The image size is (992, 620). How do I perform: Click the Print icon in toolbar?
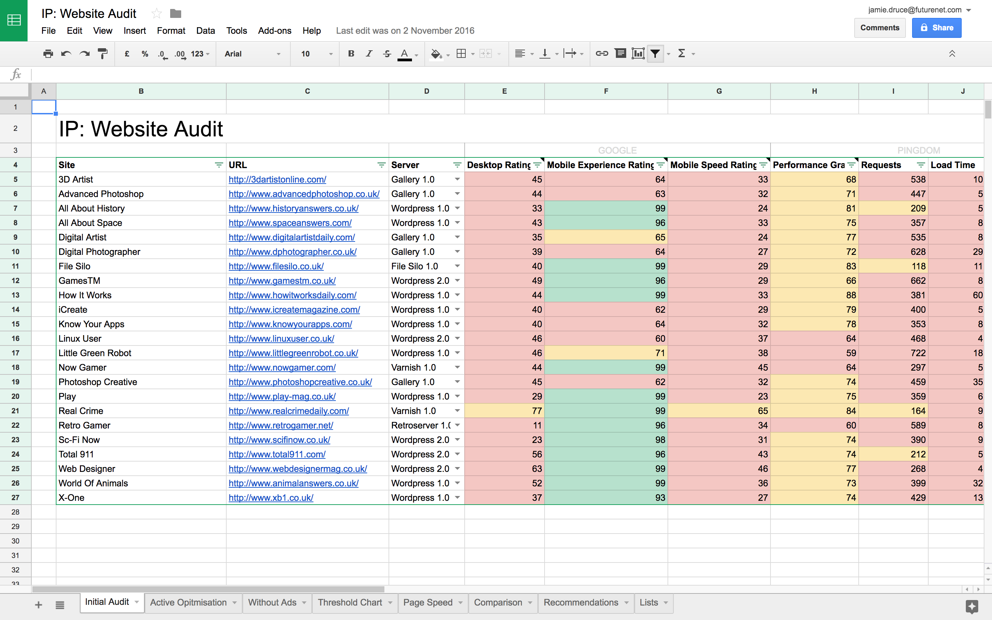[x=48, y=54]
